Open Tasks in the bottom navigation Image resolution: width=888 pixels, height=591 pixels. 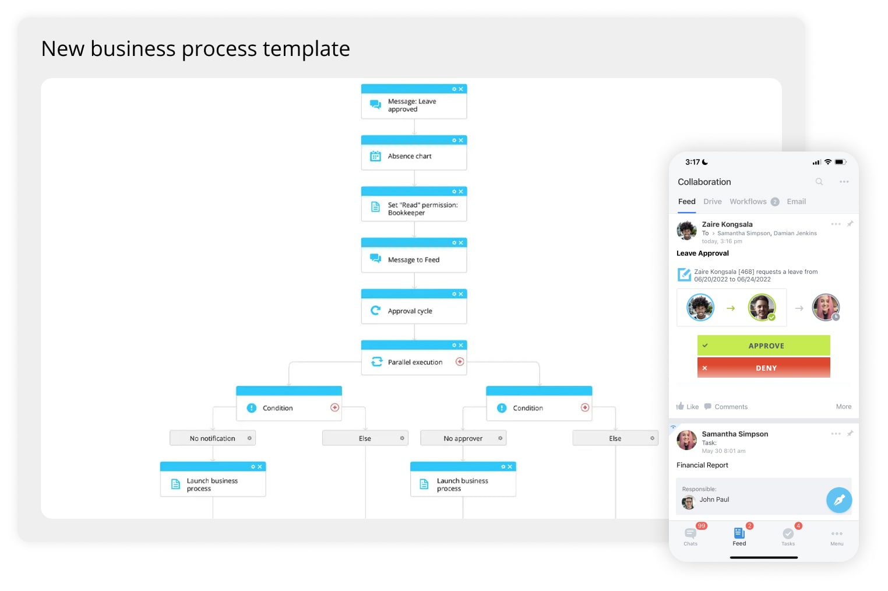coord(788,537)
